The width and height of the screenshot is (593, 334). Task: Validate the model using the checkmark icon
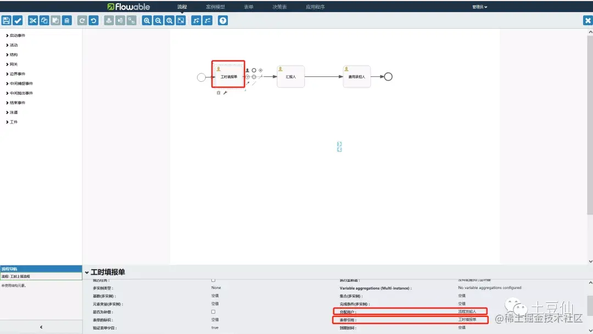tap(18, 20)
